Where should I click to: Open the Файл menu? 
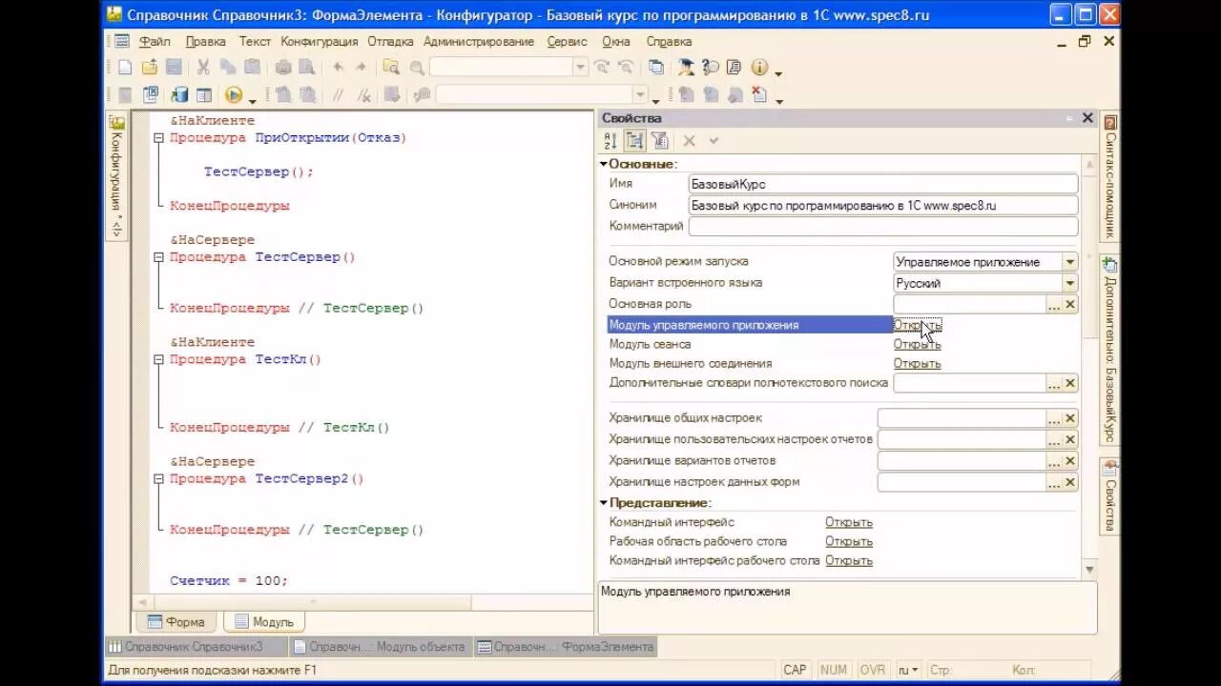click(155, 41)
